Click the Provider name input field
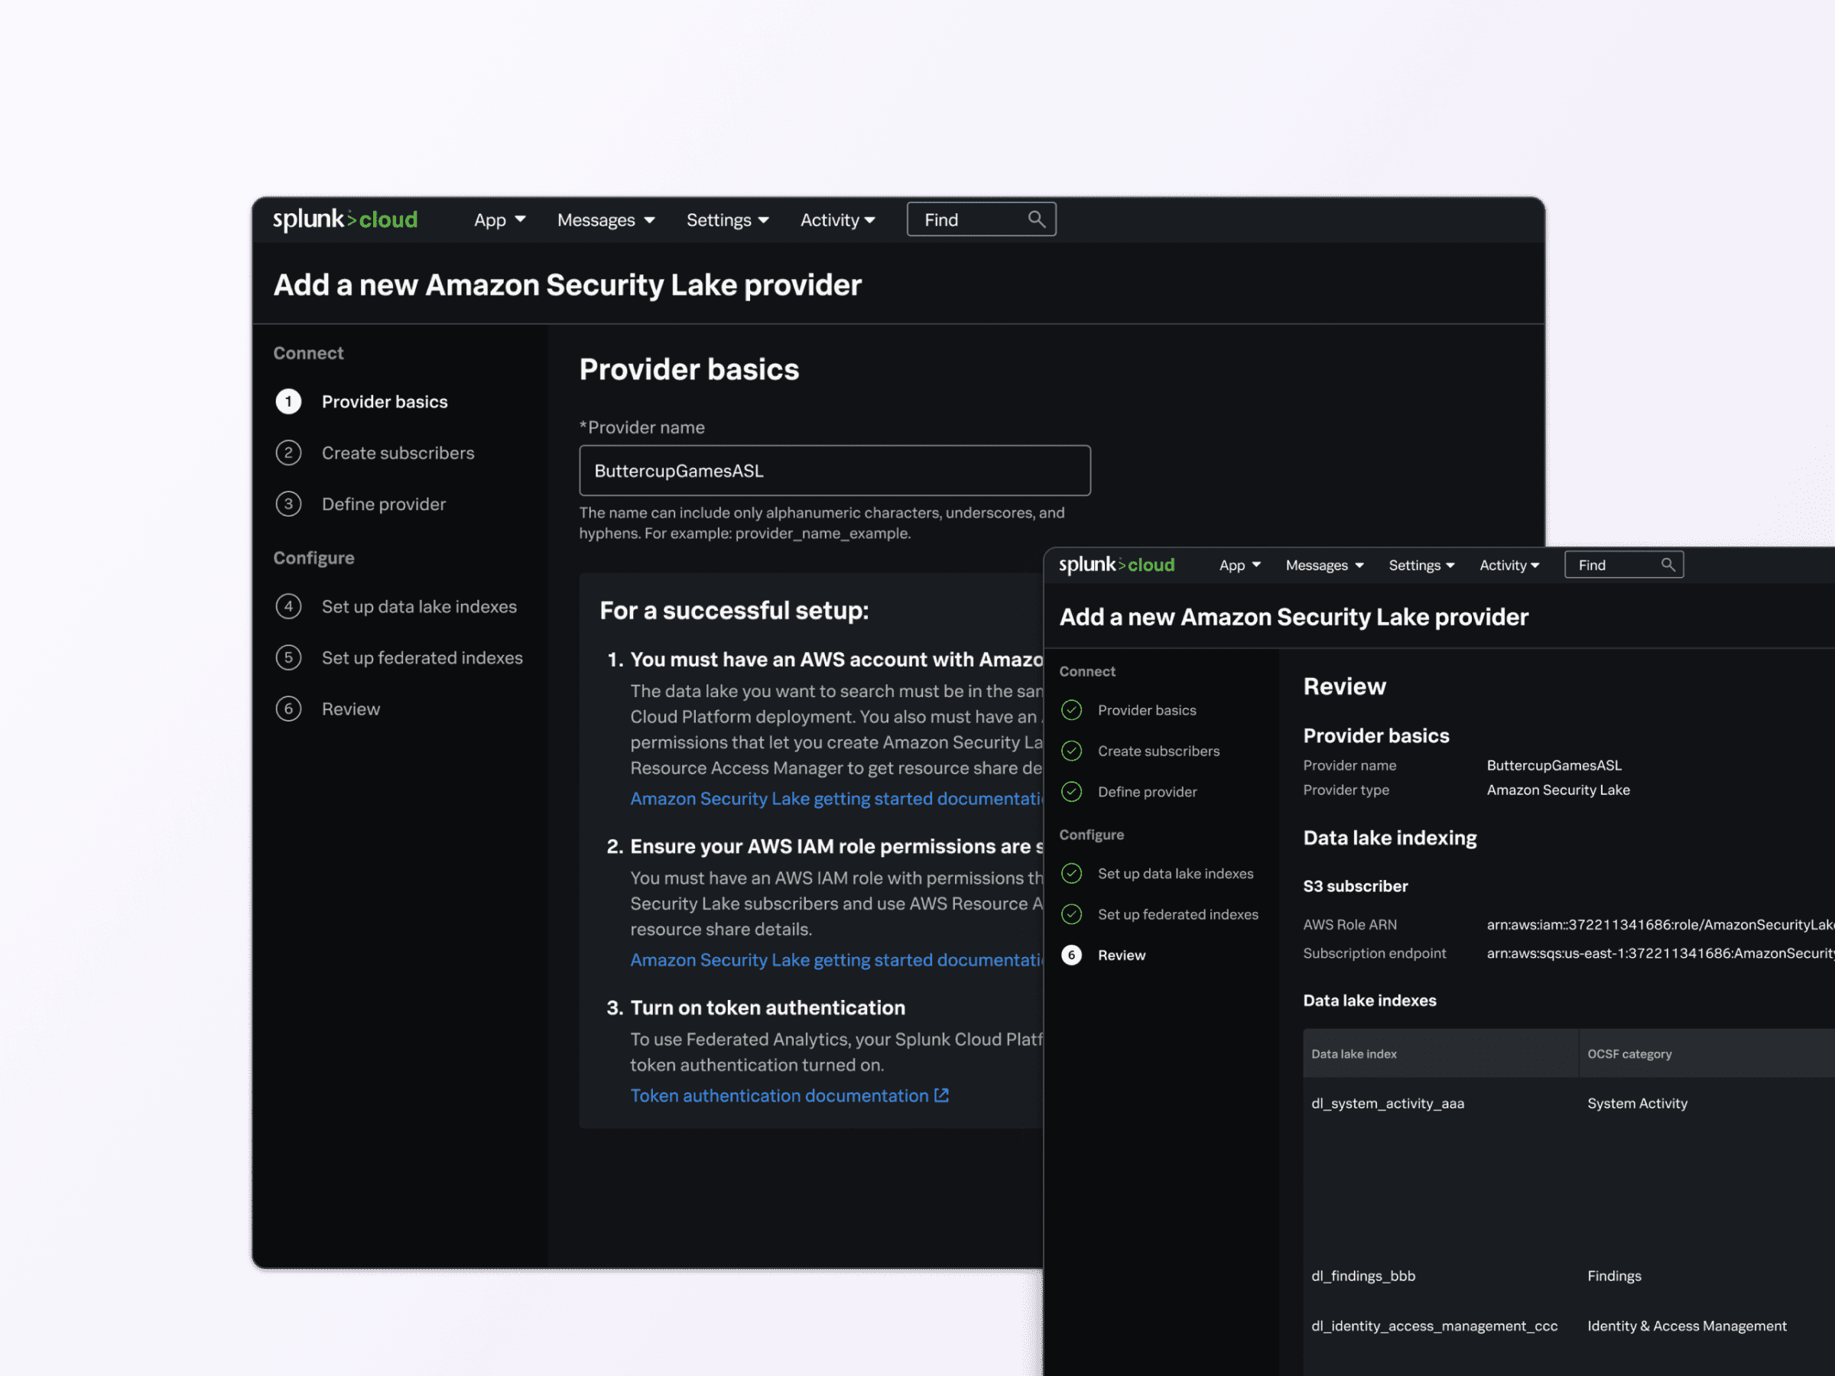 pyautogui.click(x=833, y=470)
